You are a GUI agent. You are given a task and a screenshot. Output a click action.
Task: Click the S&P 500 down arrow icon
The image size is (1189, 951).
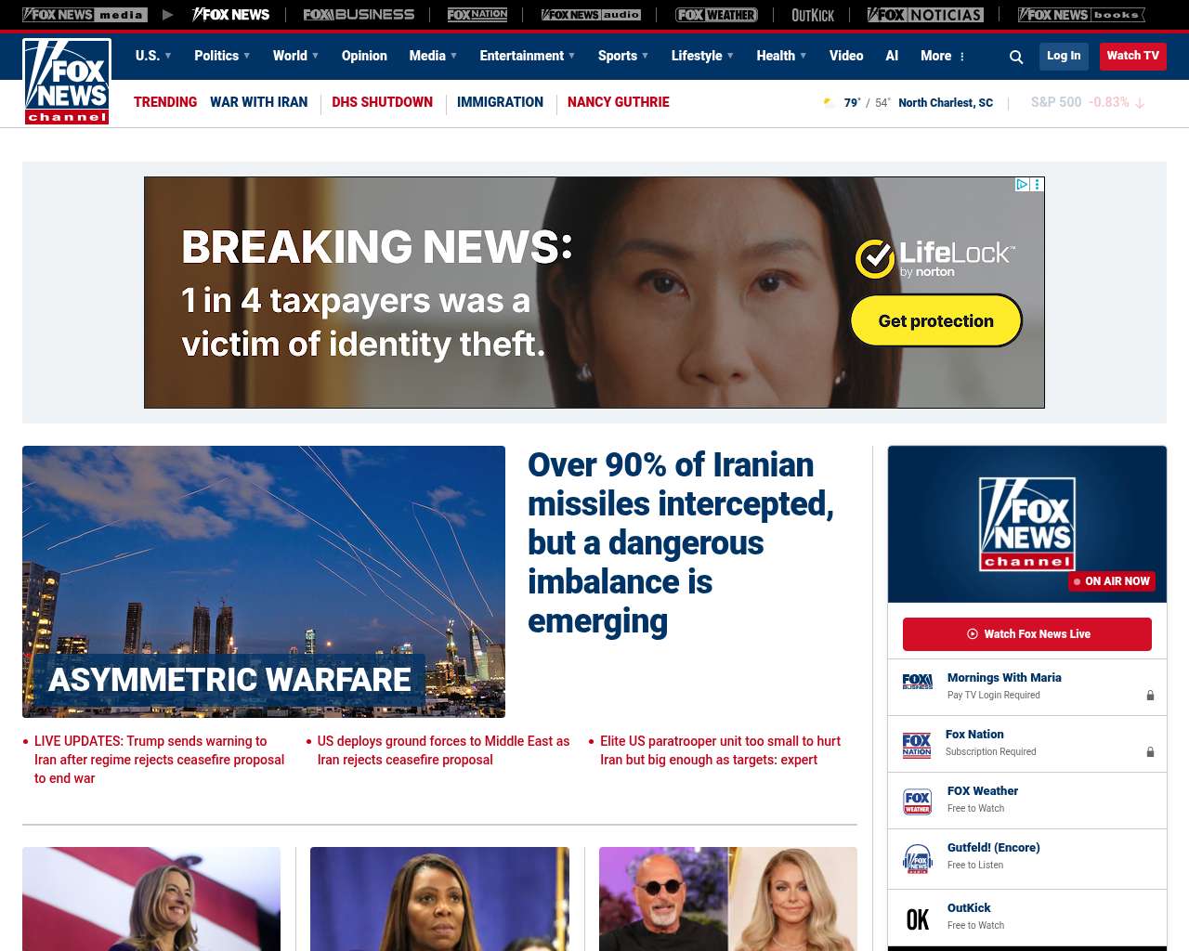tap(1140, 103)
